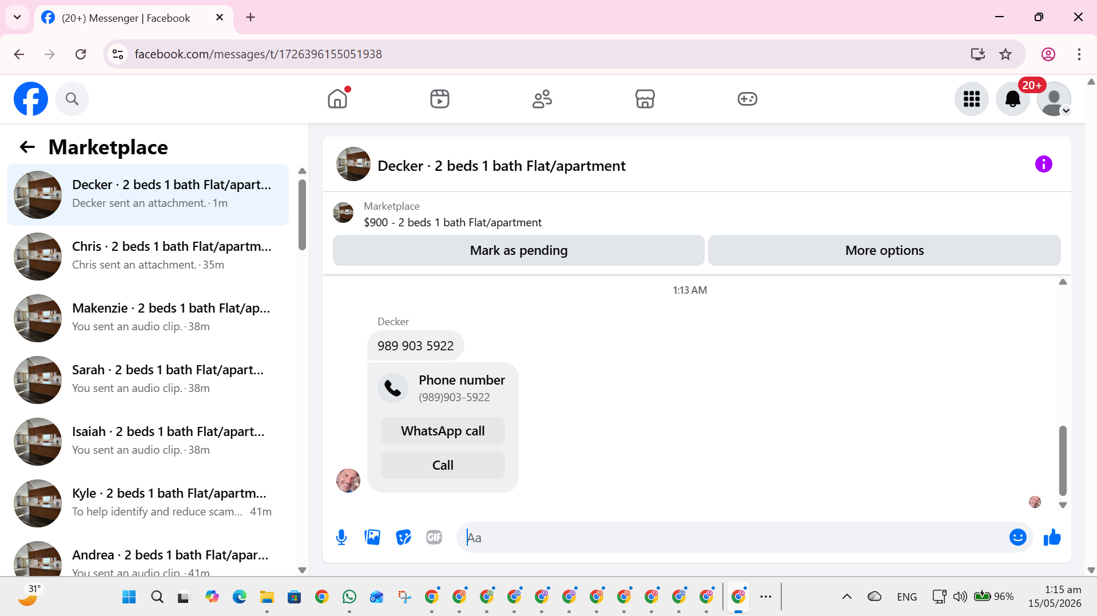
Task: Open the Reels video icon
Action: (x=440, y=99)
